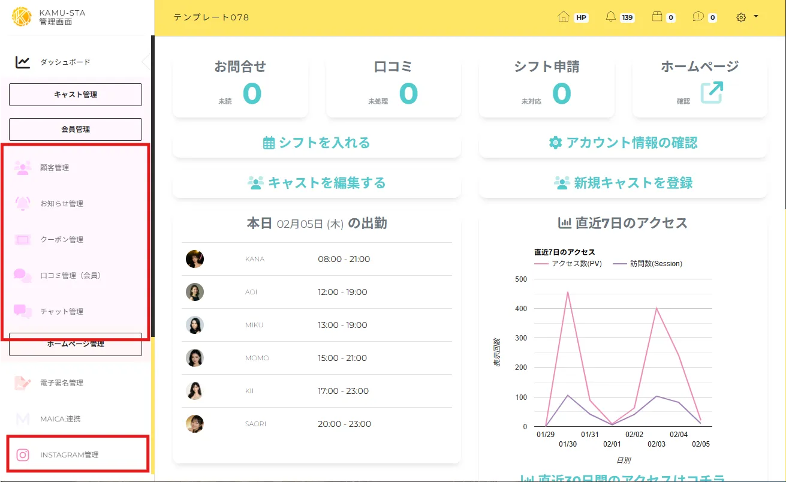Open the settings gear dropdown
This screenshot has width=786, height=482.
[747, 17]
